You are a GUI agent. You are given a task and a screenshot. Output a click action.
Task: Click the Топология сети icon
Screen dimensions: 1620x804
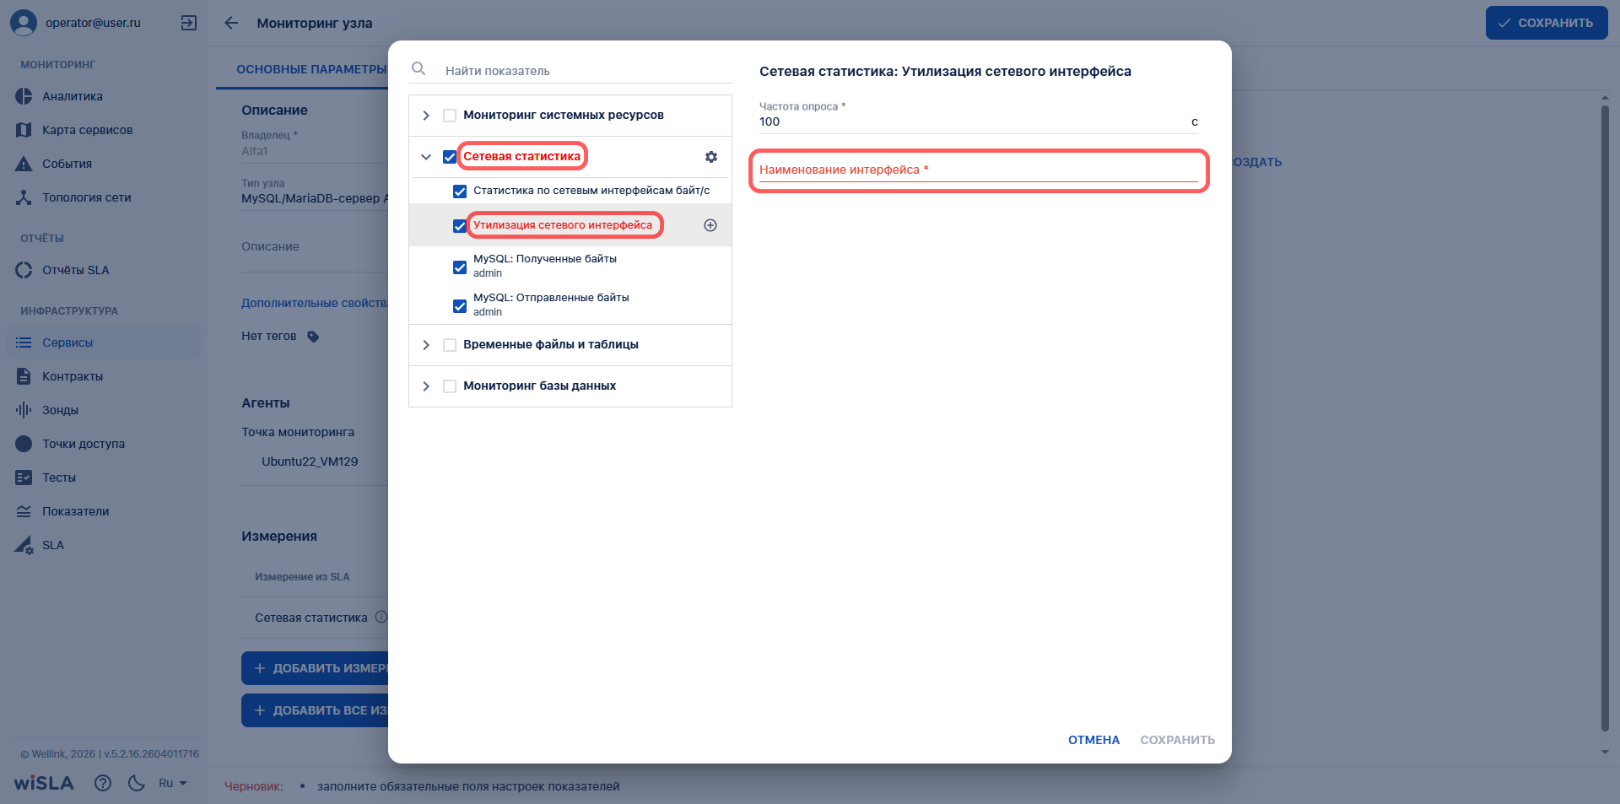point(24,197)
